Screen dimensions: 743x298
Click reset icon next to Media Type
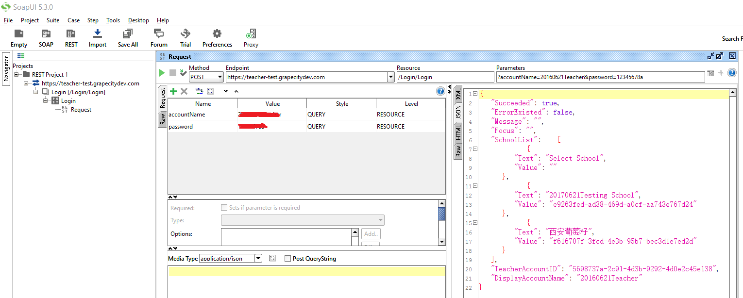(272, 258)
